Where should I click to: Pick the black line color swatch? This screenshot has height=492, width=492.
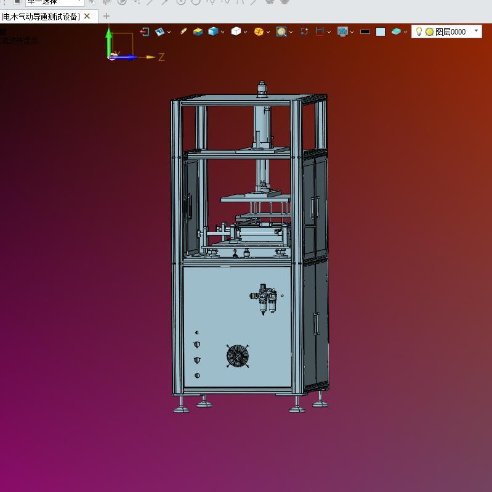[365, 31]
